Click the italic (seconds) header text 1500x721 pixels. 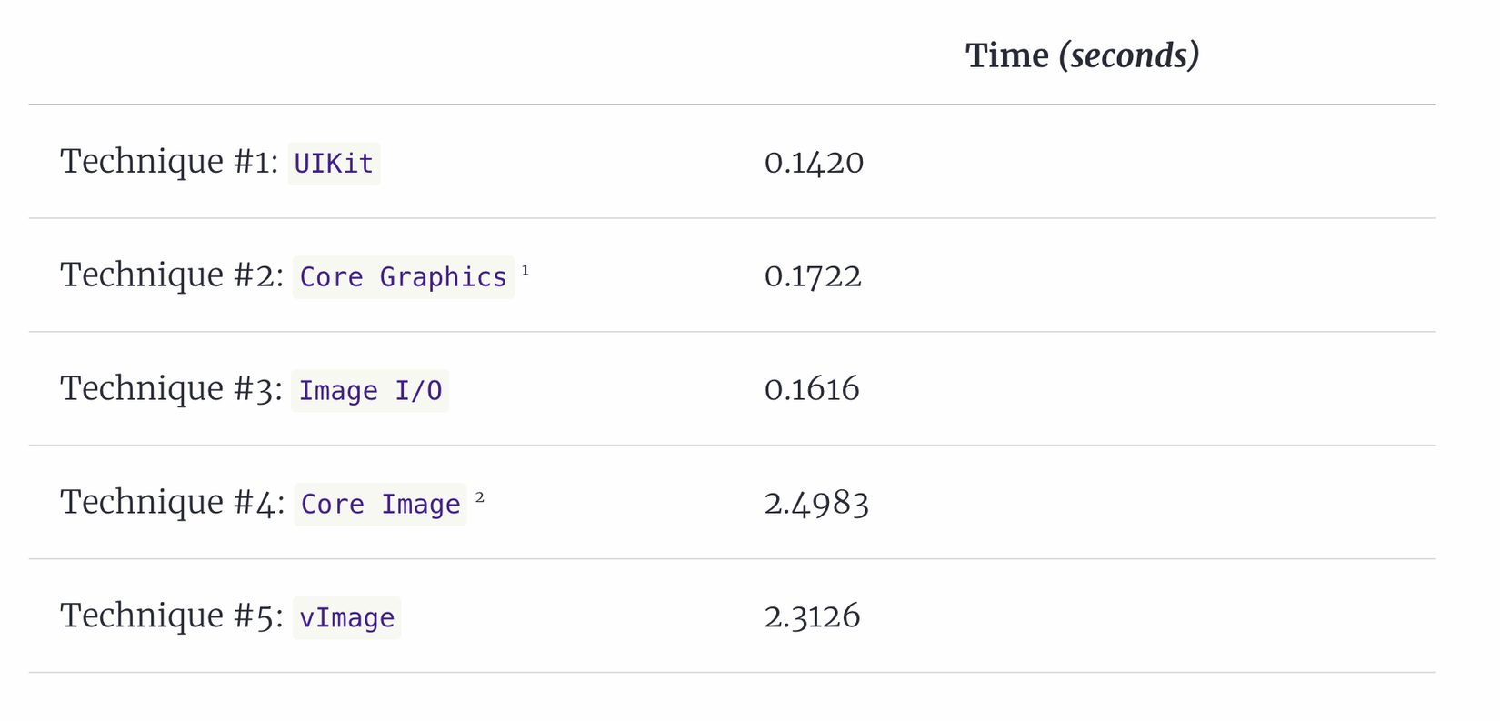pyautogui.click(x=1129, y=56)
